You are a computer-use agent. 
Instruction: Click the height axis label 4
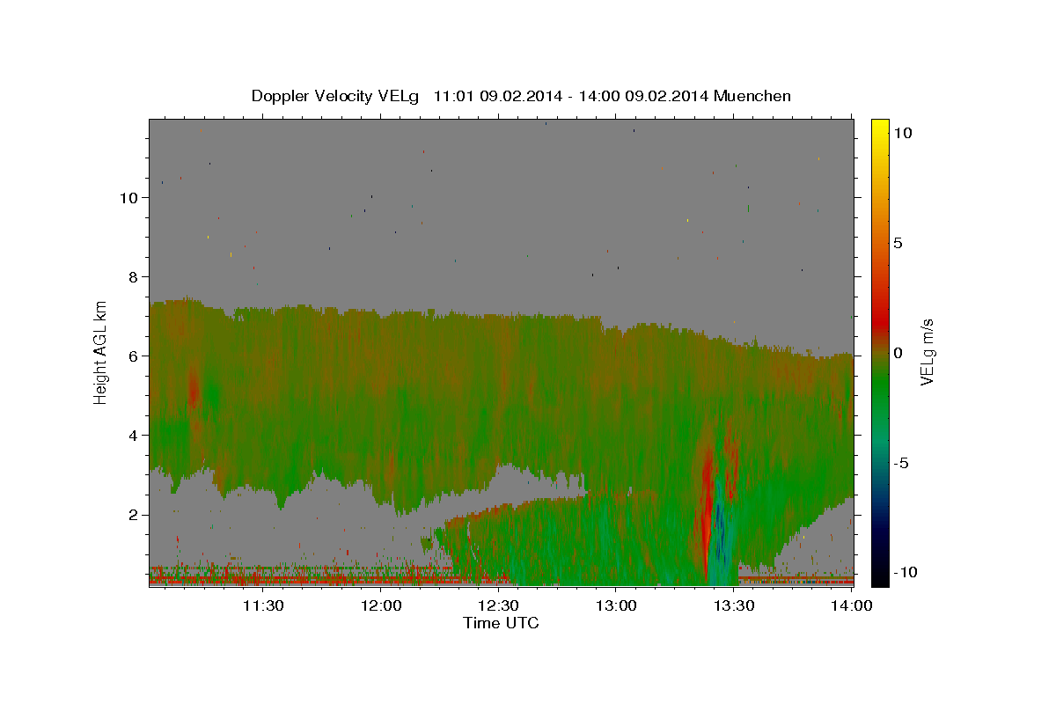click(x=135, y=435)
